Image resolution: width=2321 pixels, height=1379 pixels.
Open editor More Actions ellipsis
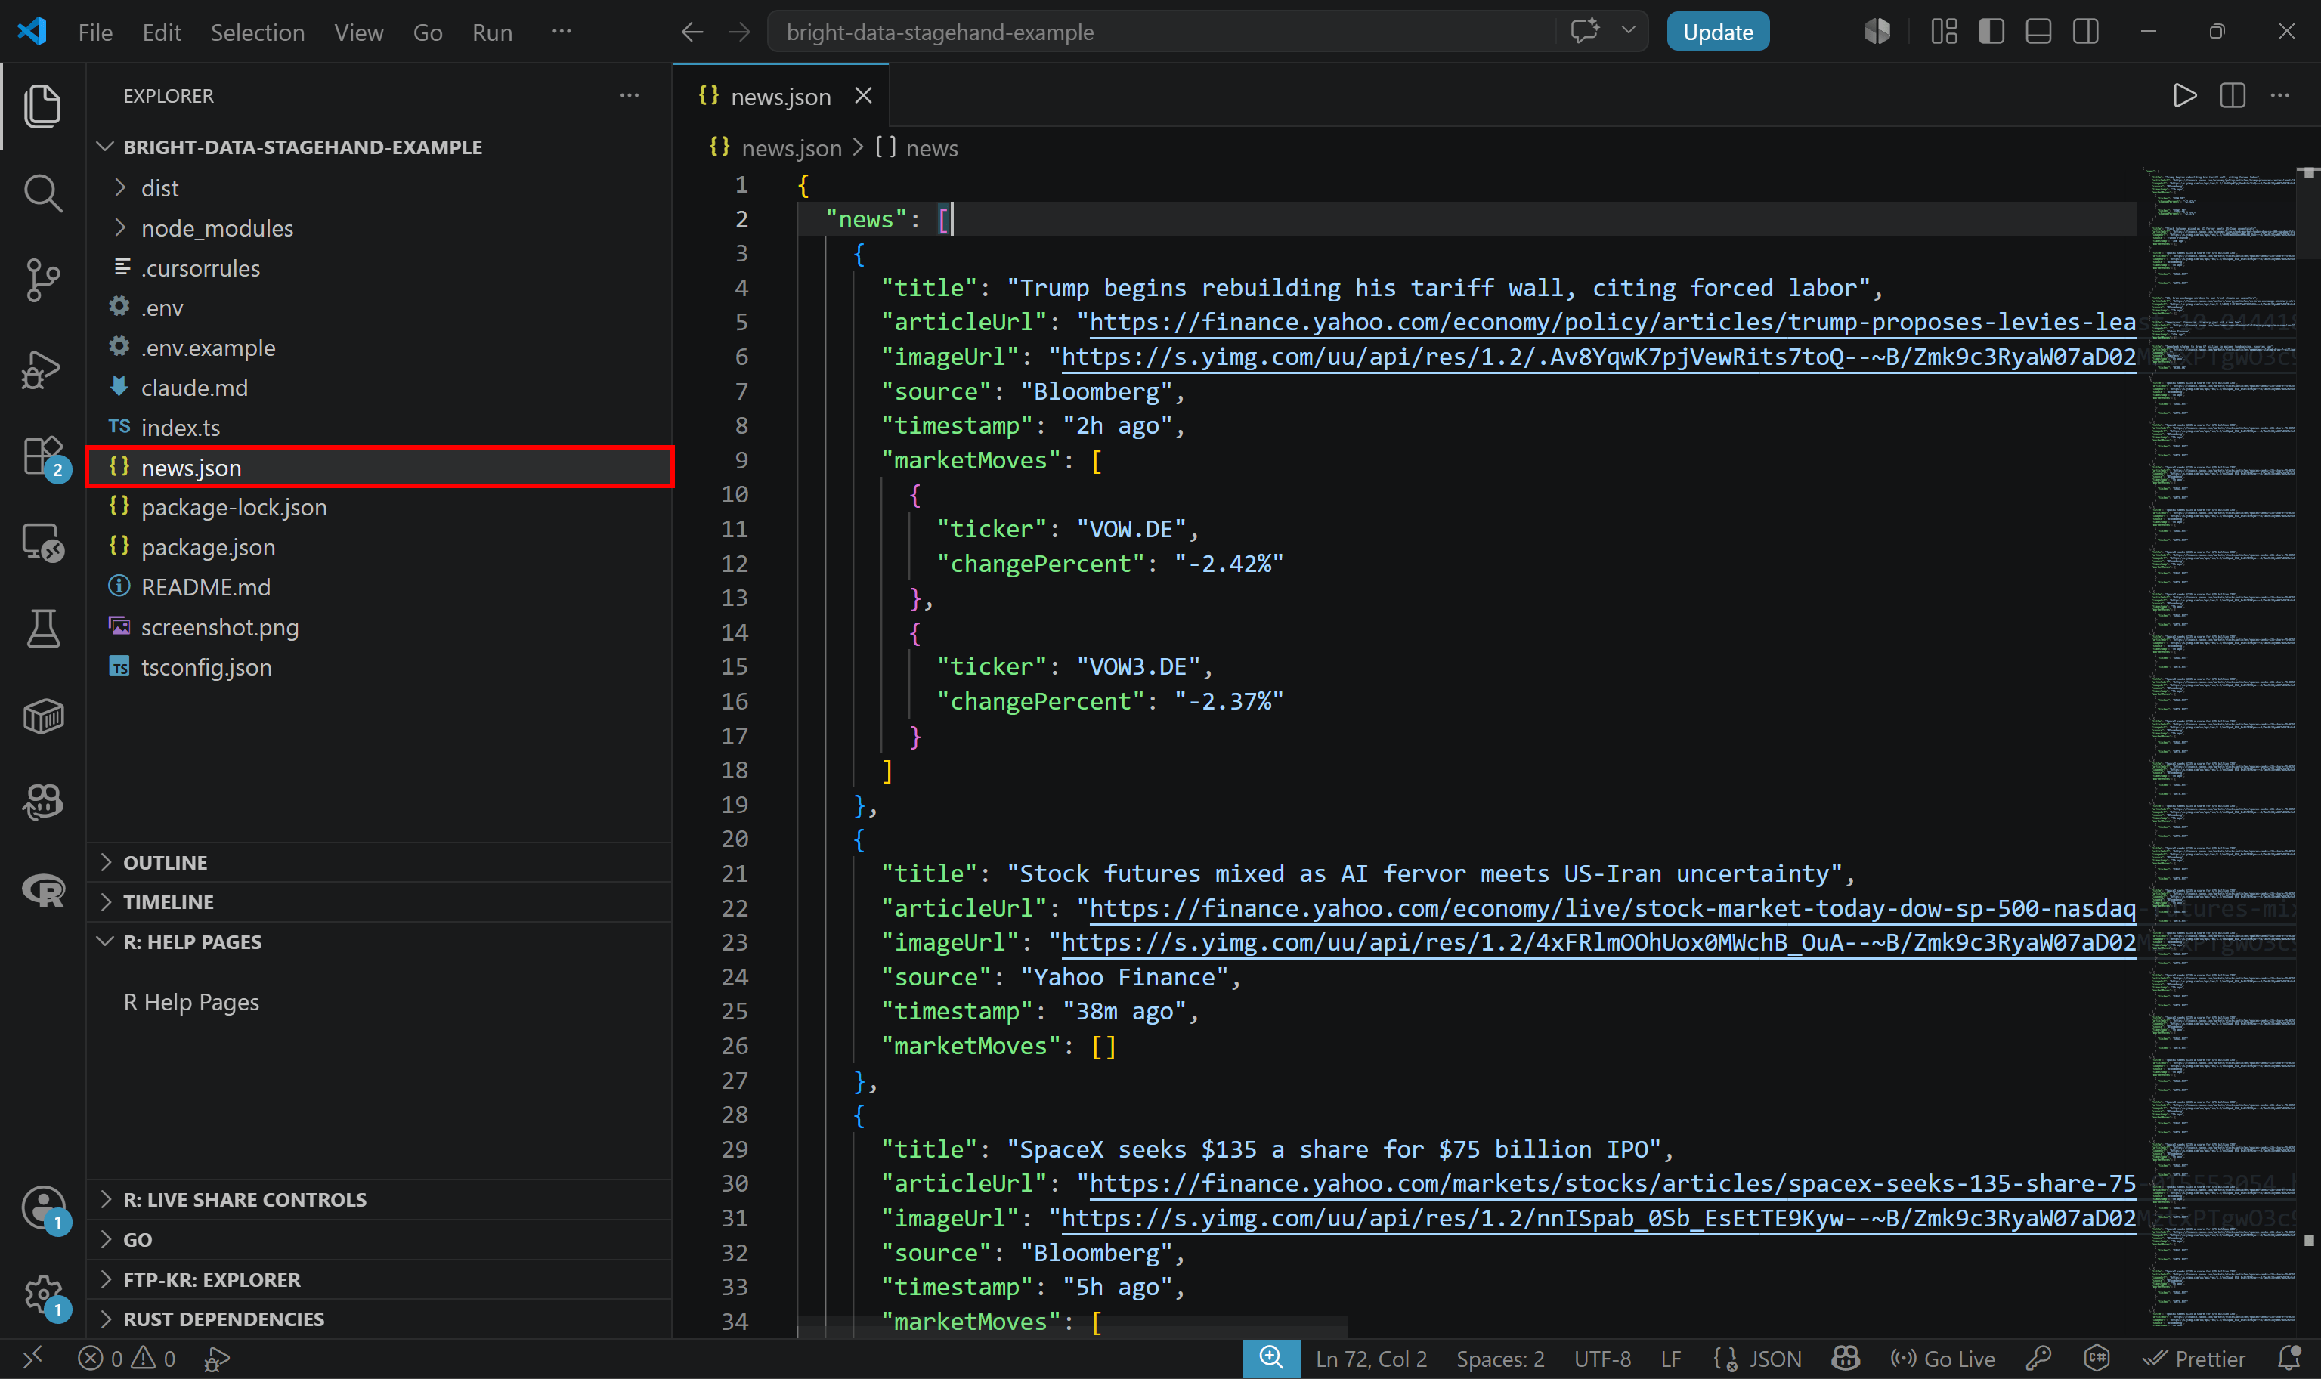(2279, 96)
